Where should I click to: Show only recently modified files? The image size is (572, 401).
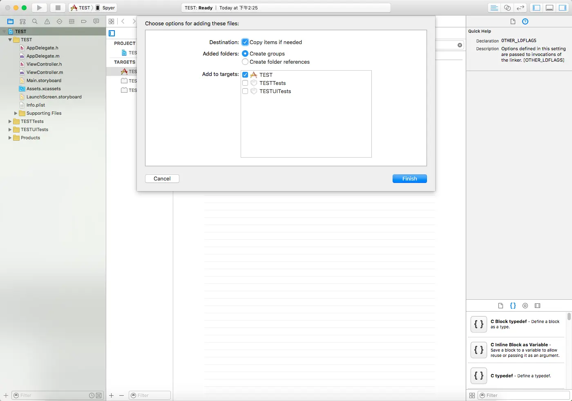(x=92, y=395)
